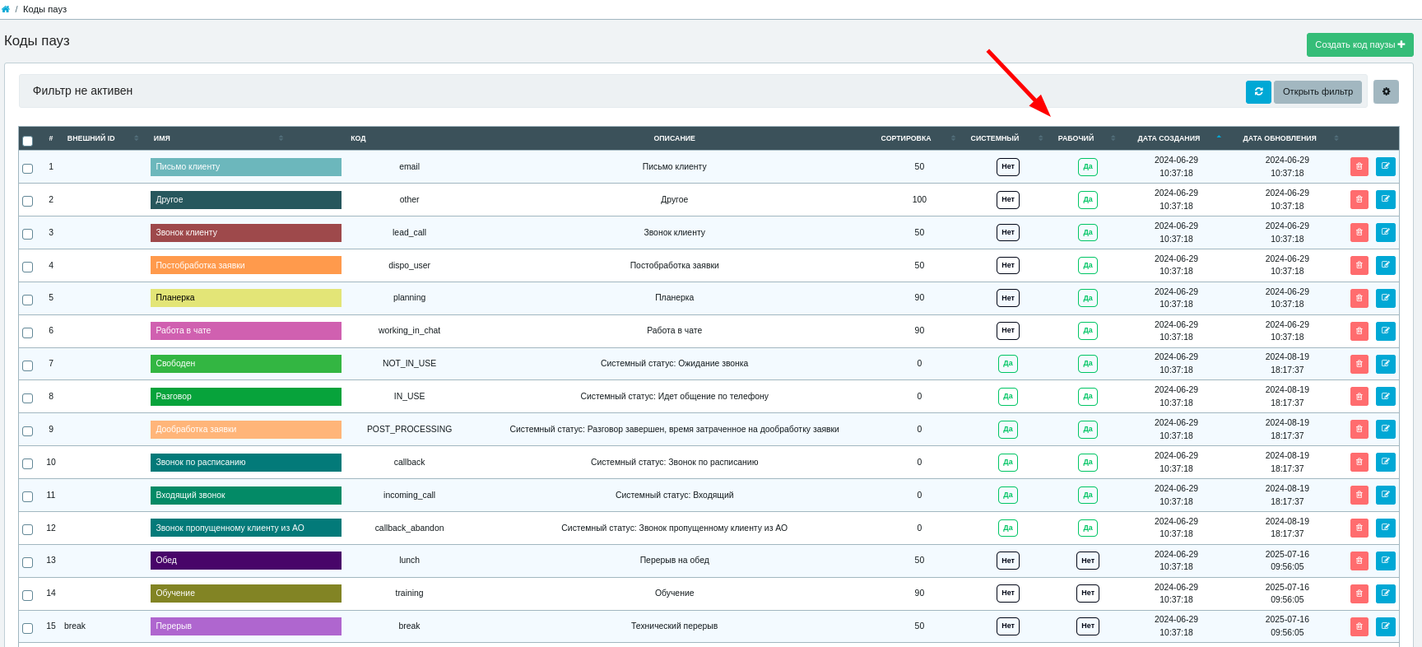Edit the Постобработка заявки pause code
This screenshot has height=647, width=1422.
pyautogui.click(x=1386, y=265)
